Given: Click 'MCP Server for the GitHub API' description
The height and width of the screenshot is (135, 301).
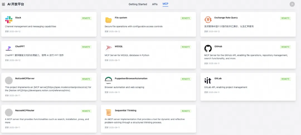Looking at the screenshot, I should pyautogui.click(x=246, y=57).
